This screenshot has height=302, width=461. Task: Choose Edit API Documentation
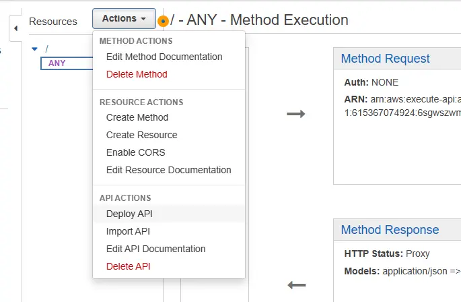pos(155,249)
